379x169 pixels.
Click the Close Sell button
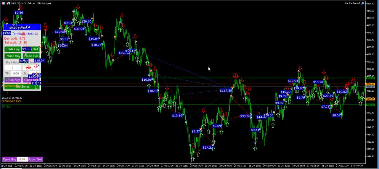pyautogui.click(x=31, y=80)
